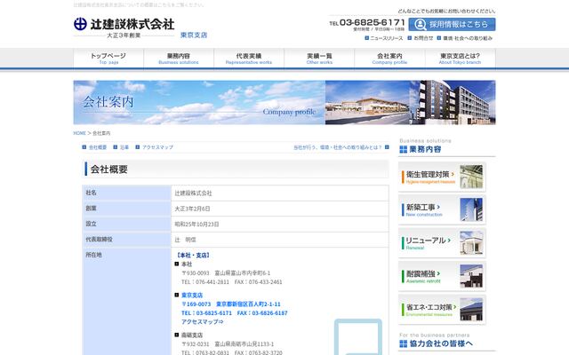Click the 東京支店 label beside logo
This screenshot has width=569, height=355.
coord(194,35)
